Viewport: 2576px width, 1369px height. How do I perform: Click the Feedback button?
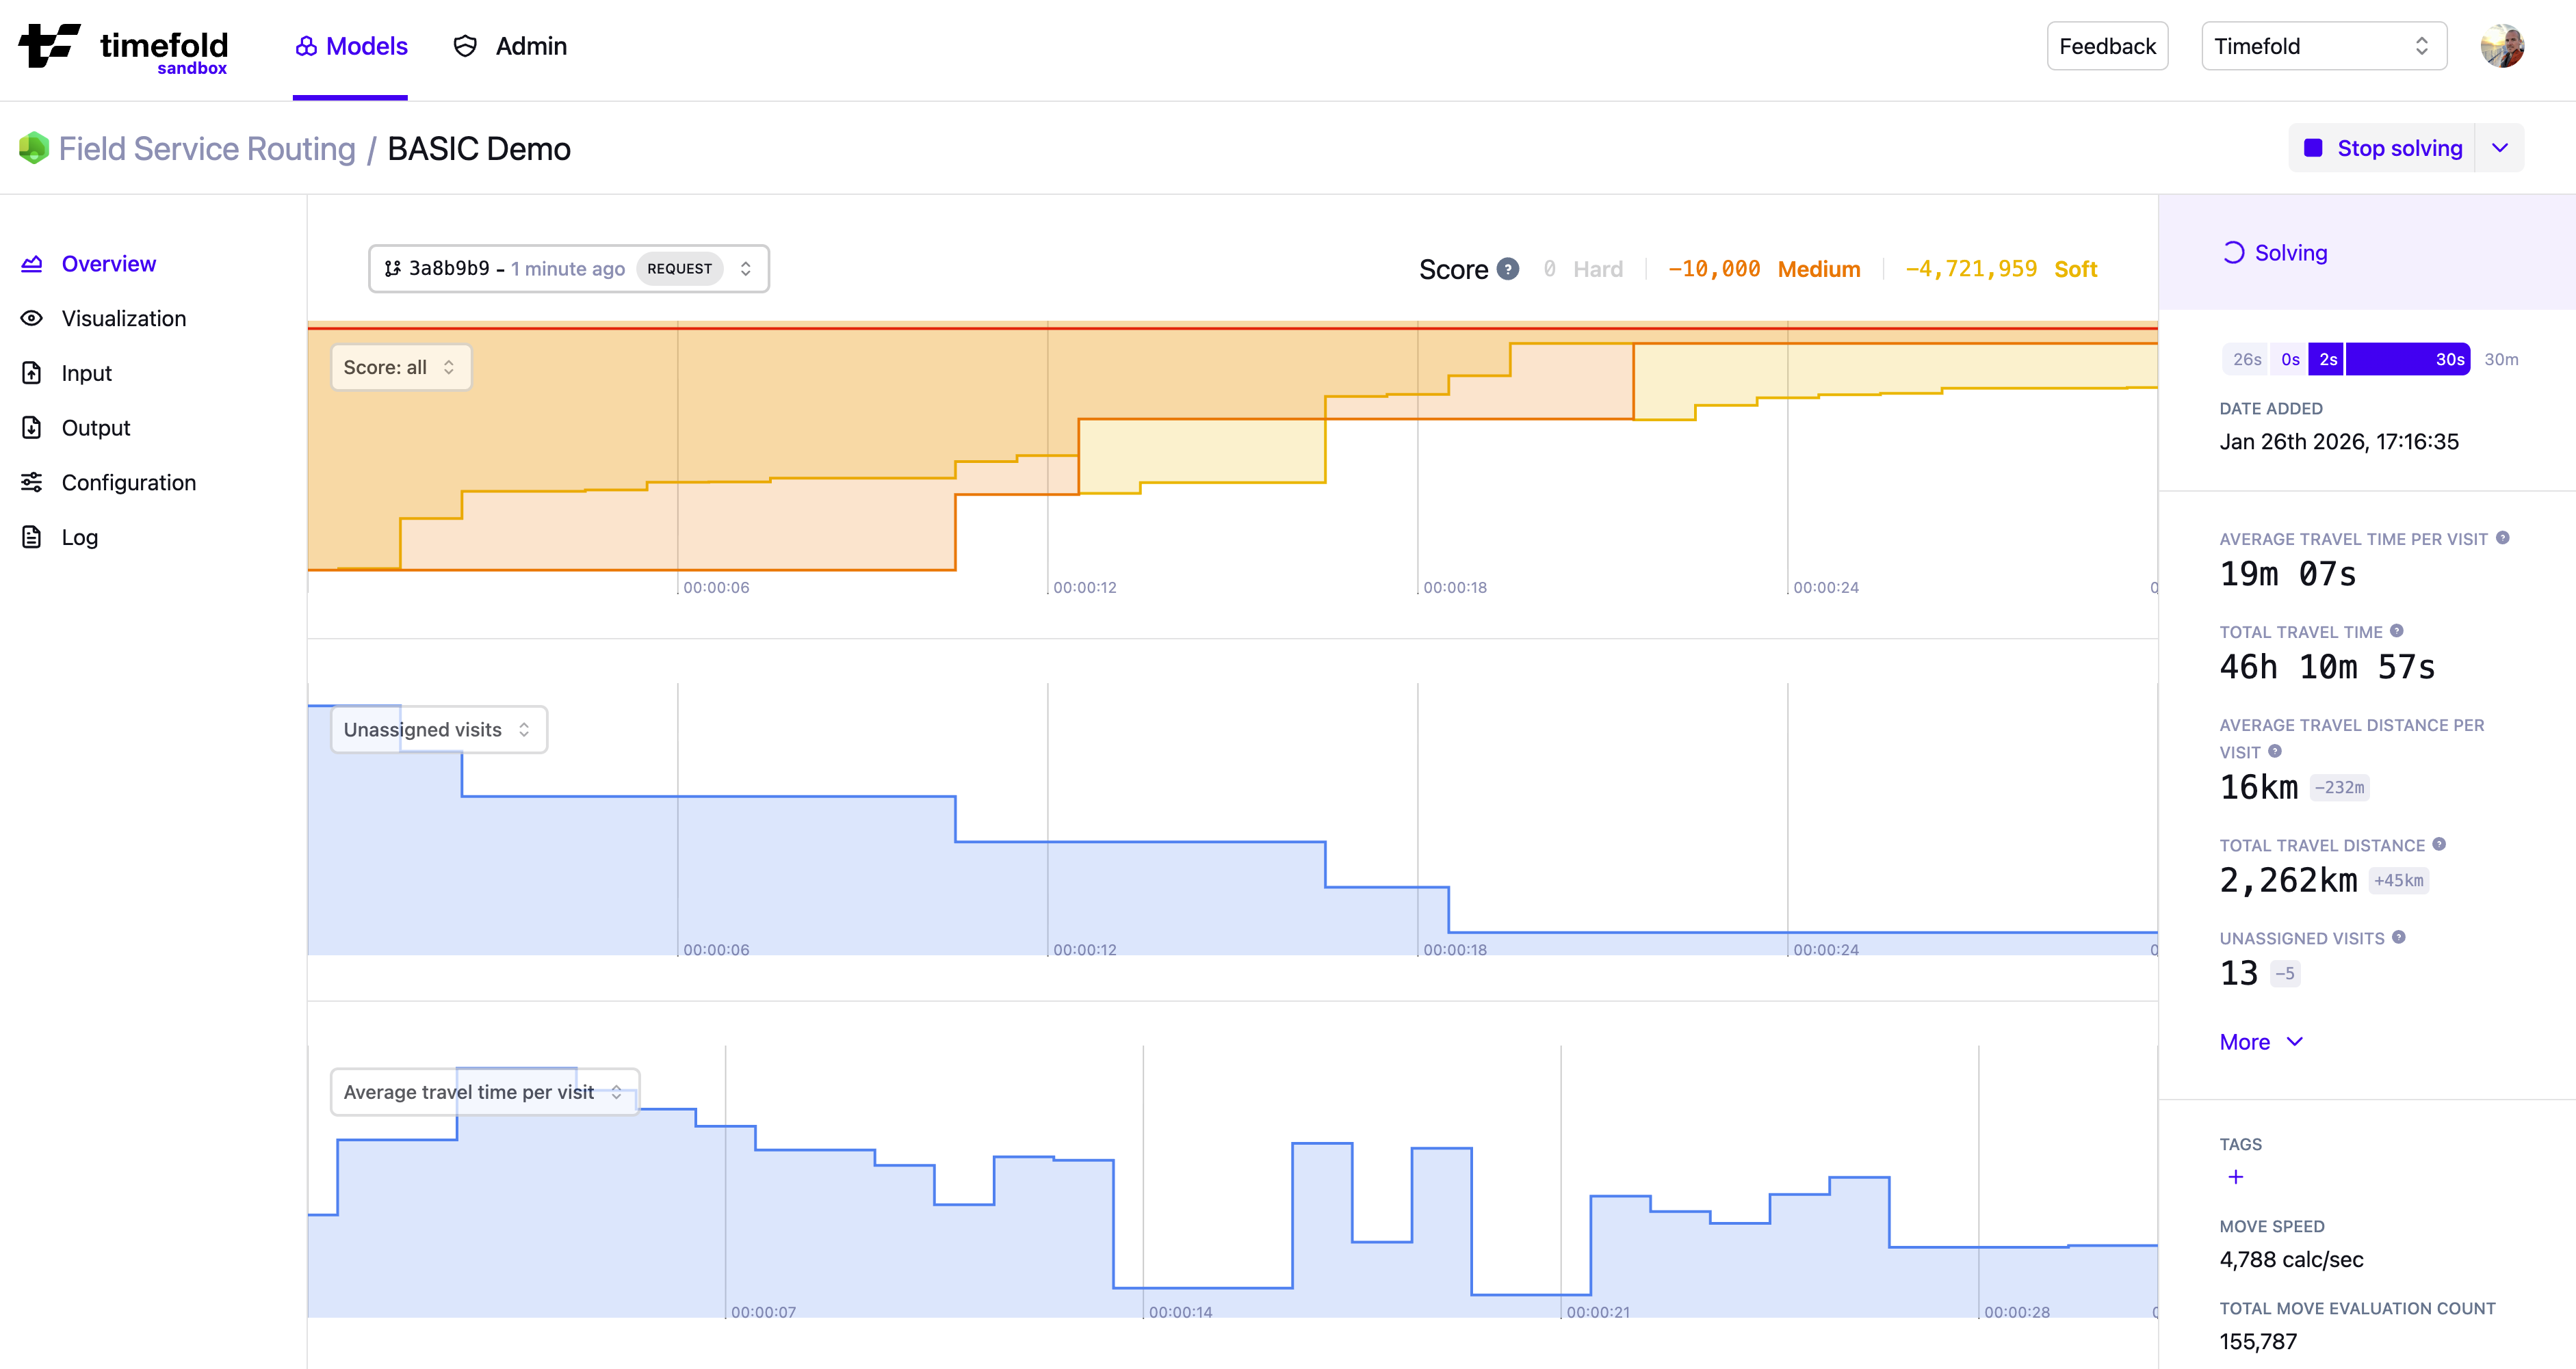tap(2107, 45)
